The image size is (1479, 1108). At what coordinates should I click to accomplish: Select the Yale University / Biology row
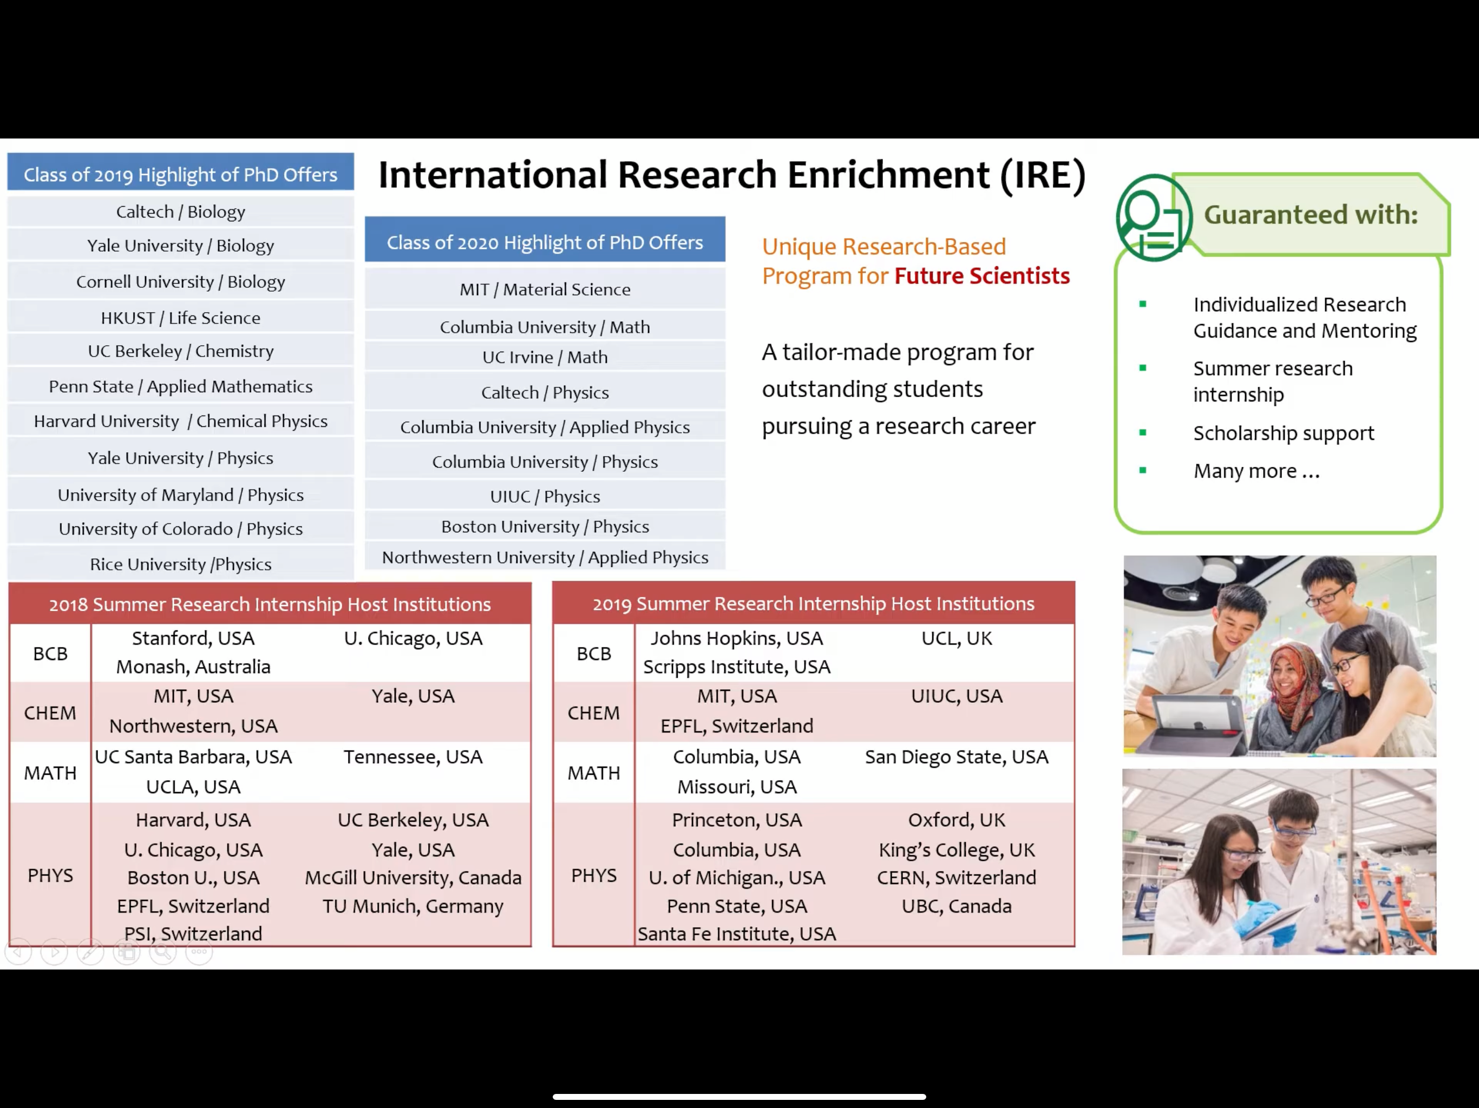180,245
